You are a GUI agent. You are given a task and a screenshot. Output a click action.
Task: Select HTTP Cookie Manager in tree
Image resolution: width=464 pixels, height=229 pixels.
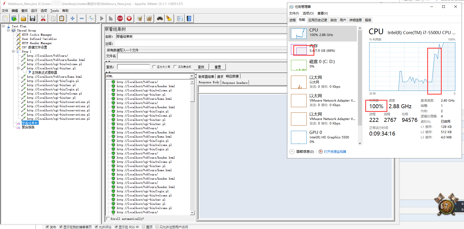tap(37, 35)
